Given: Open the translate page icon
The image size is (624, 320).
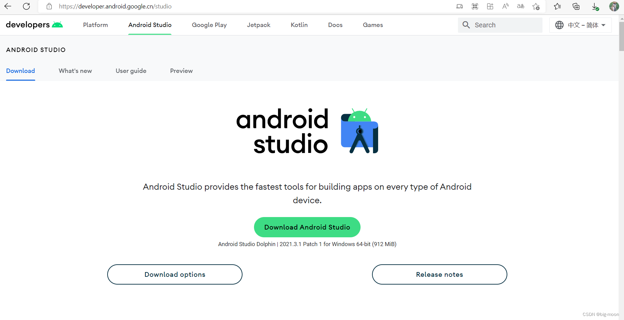Looking at the screenshot, I should point(521,6).
